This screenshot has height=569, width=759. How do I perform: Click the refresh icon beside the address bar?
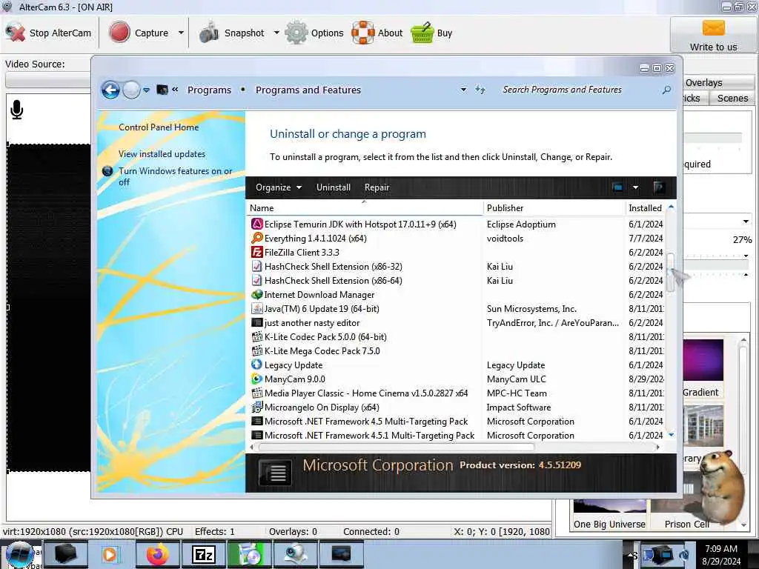(x=480, y=90)
